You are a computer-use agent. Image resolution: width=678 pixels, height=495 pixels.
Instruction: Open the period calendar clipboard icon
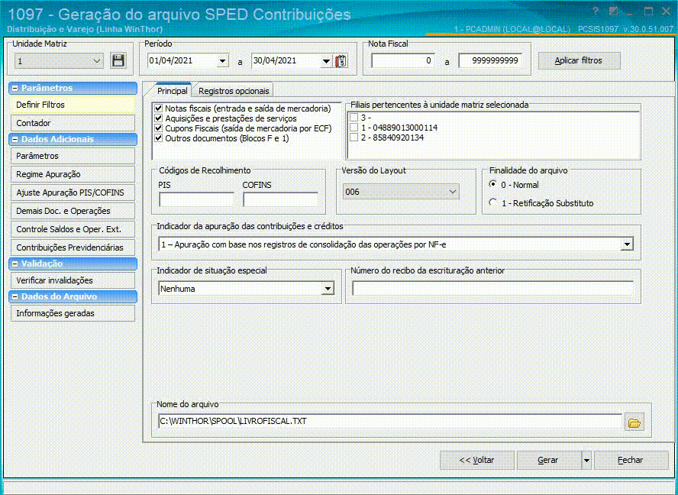click(341, 61)
